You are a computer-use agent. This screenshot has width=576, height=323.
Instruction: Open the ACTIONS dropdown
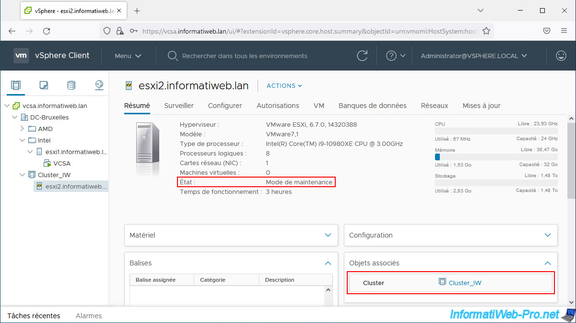(284, 86)
